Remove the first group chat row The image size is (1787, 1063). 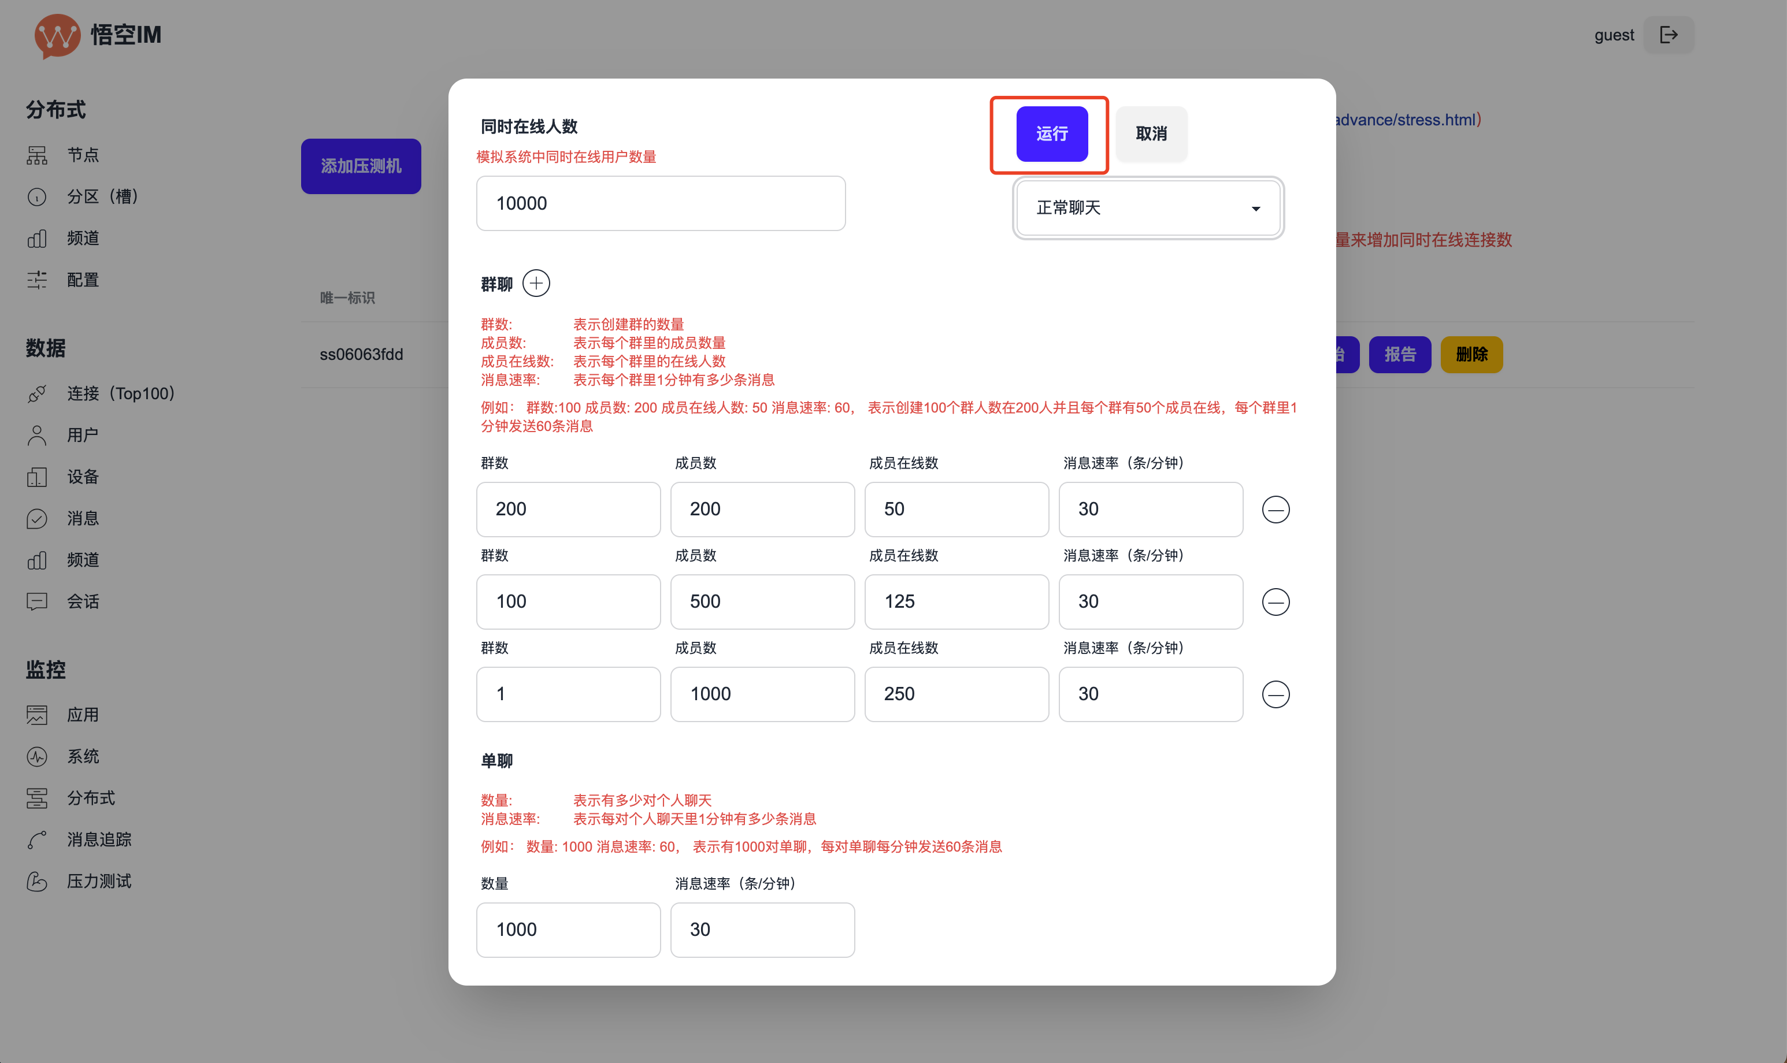click(1276, 510)
